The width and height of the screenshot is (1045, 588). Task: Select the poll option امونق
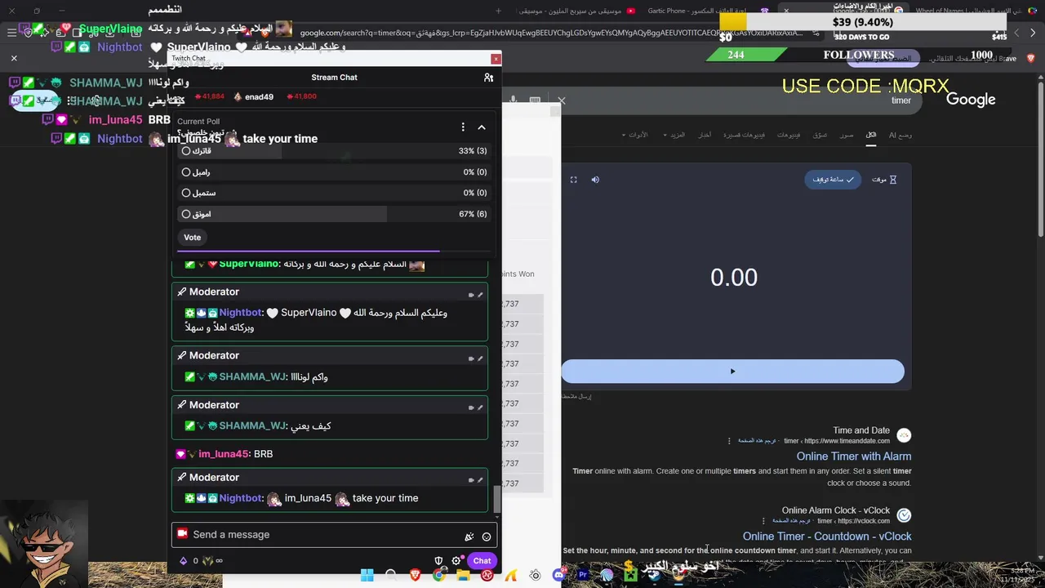pos(335,214)
